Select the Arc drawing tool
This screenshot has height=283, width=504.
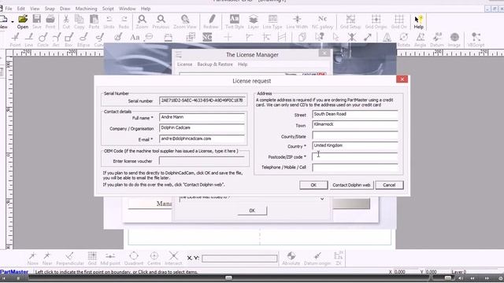[x=56, y=40]
